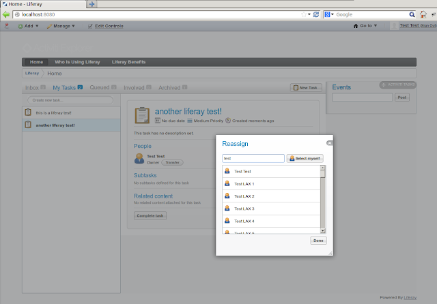Viewport: 437px width, 304px height.
Task: Open the Go to dropdown
Action: tap(365, 26)
